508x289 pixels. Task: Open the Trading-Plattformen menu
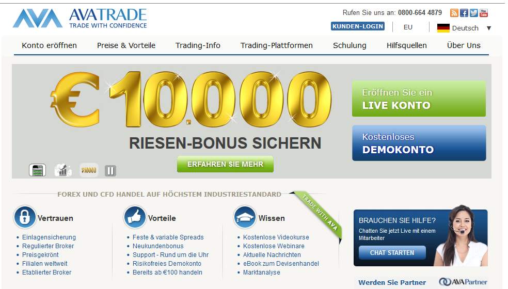click(276, 45)
